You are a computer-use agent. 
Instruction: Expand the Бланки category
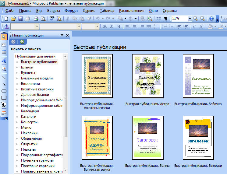pyautogui.click(x=17, y=67)
